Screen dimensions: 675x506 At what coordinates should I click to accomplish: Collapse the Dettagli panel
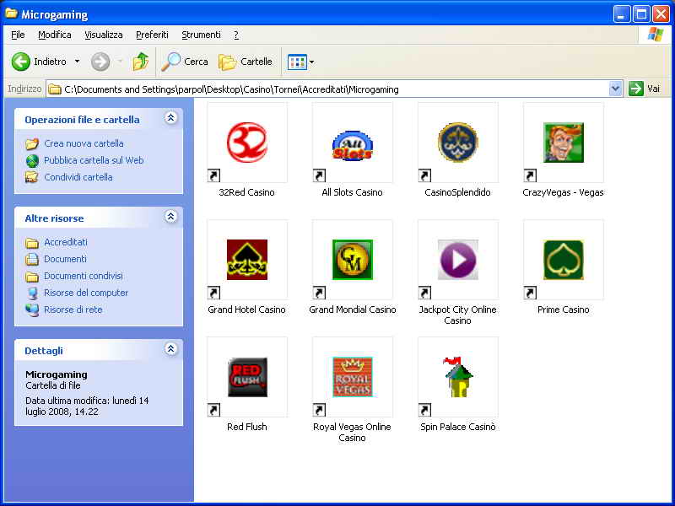click(171, 349)
